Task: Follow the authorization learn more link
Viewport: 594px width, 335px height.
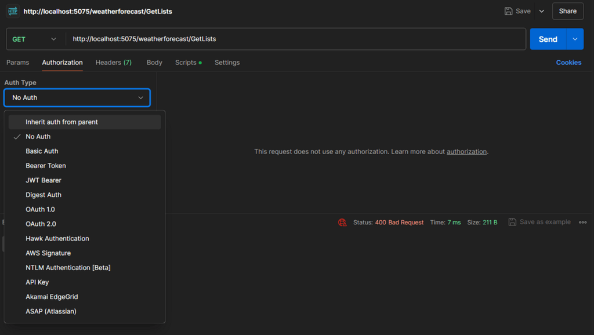Action: [x=466, y=152]
